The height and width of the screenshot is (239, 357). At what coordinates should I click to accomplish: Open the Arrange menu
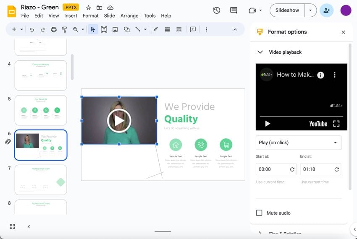pos(129,16)
